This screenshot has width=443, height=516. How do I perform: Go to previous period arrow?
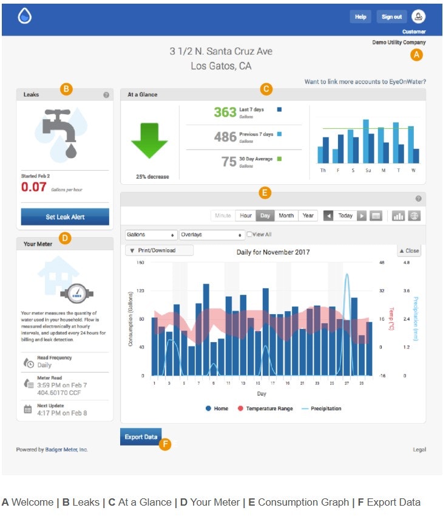click(328, 216)
